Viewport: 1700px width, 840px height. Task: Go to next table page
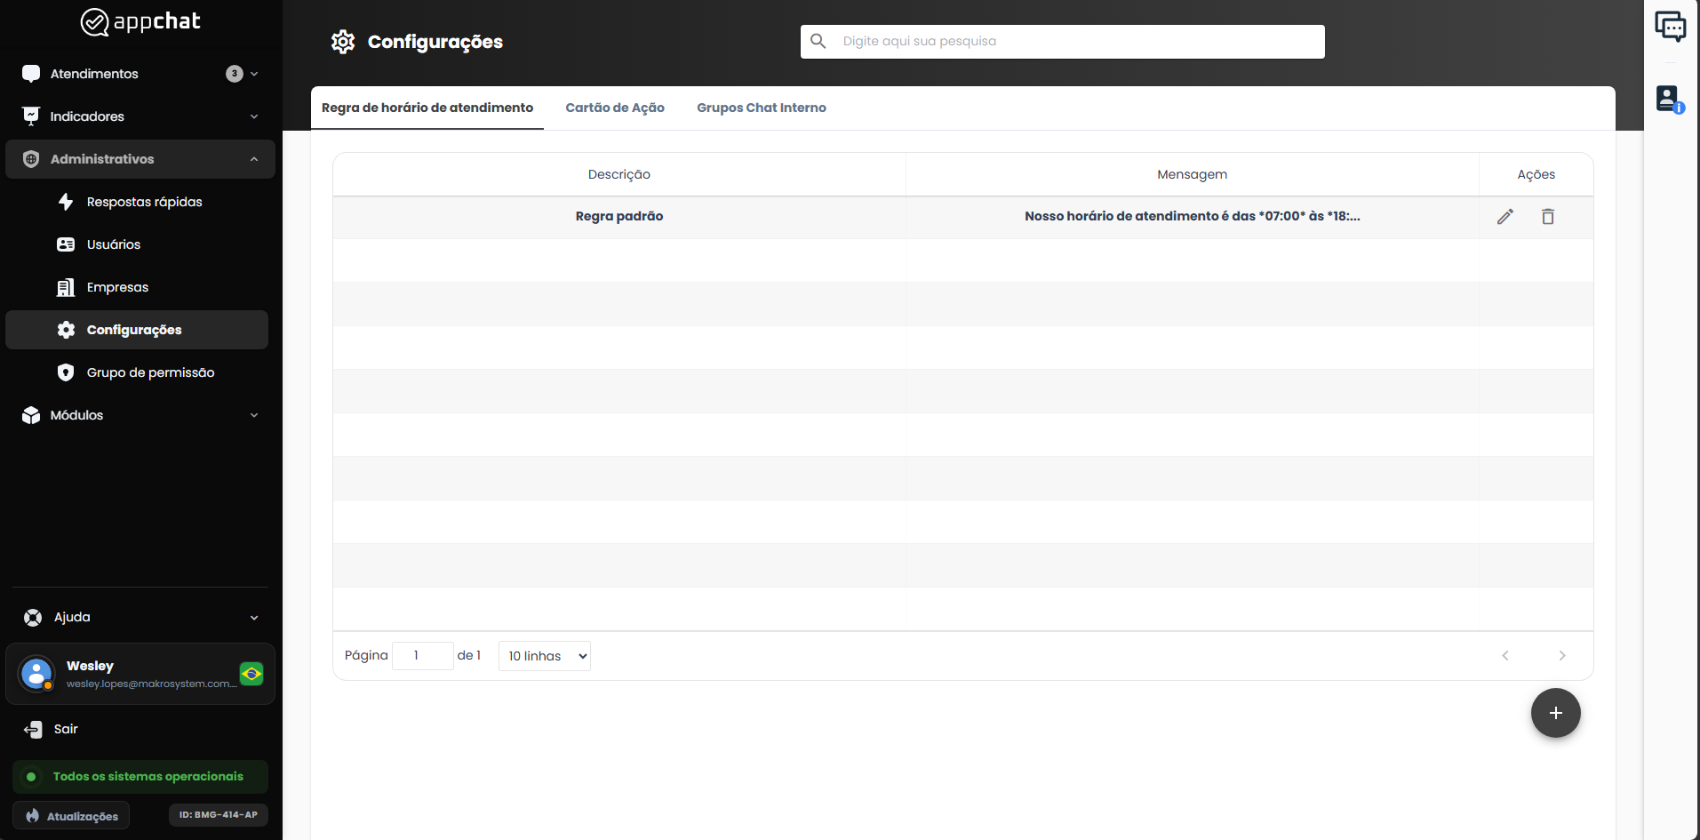coord(1562,656)
